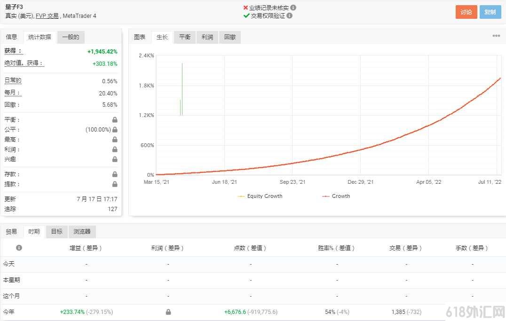Toggle the Growth legend series
The height and width of the screenshot is (321, 506).
pos(336,196)
